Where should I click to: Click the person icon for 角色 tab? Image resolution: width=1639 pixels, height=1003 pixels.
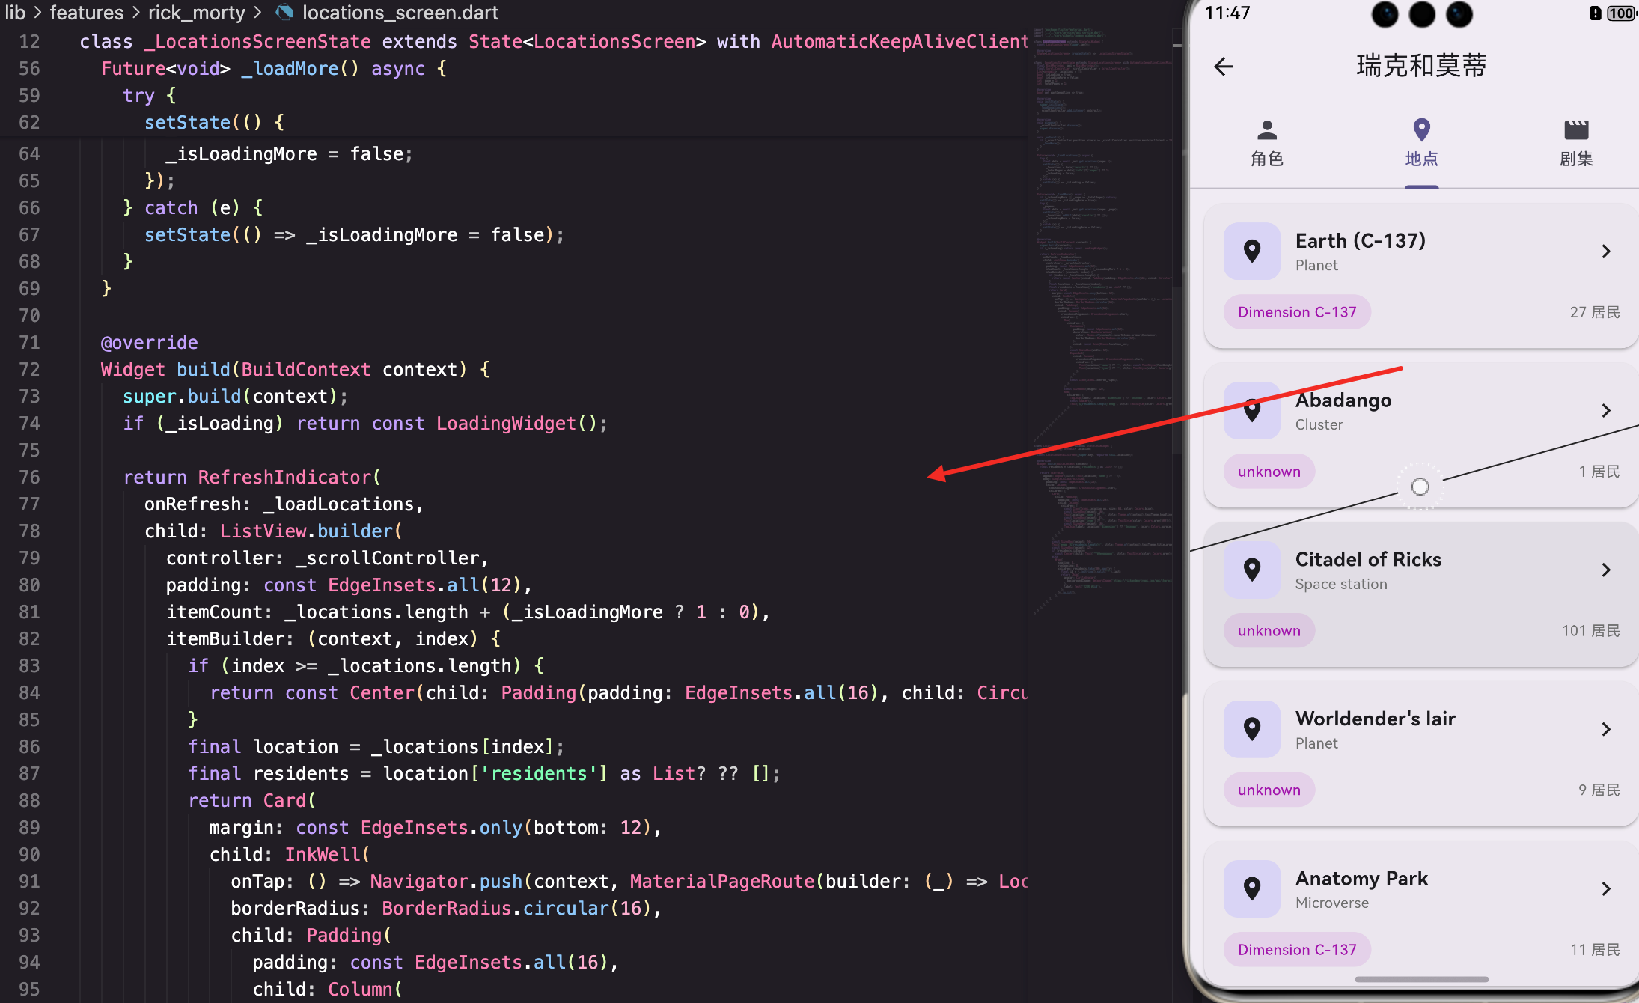(x=1266, y=130)
